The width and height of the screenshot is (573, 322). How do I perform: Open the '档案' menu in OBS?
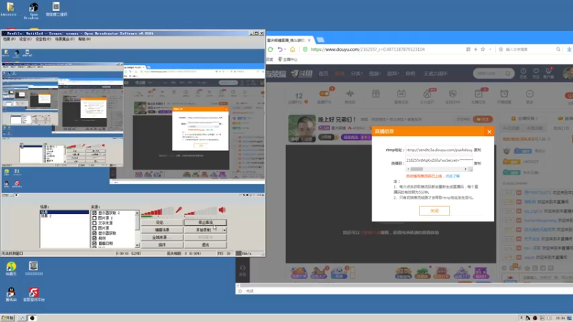point(9,39)
